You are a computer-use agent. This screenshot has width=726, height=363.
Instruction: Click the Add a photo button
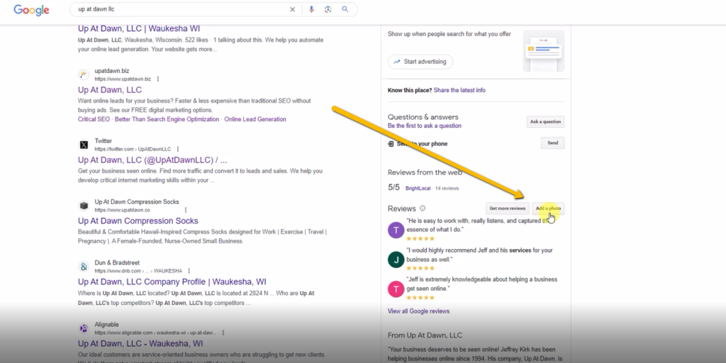[548, 208]
